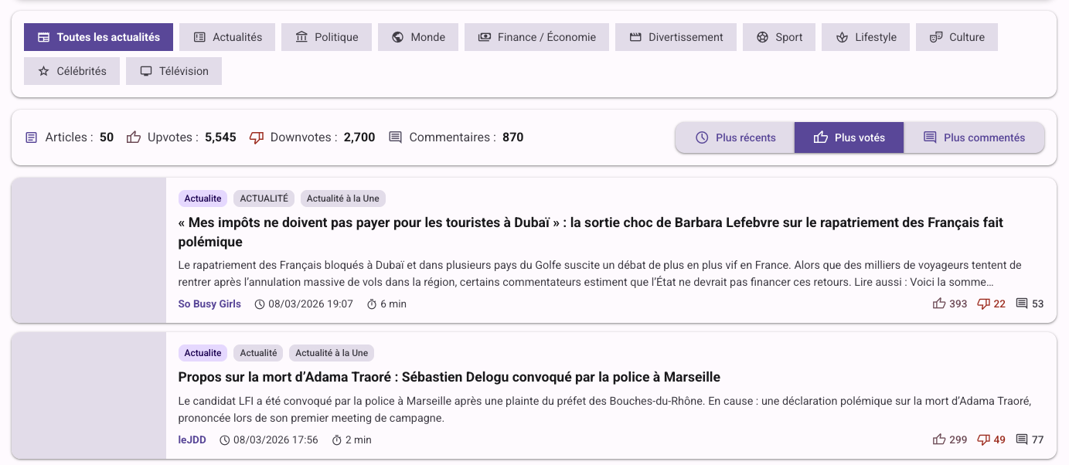Open the leJDD source page

coord(191,439)
